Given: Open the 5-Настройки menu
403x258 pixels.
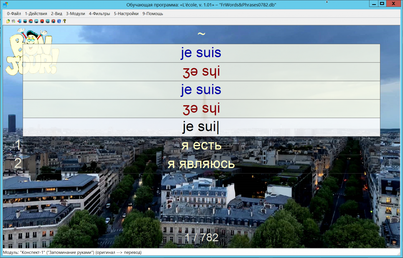Looking at the screenshot, I should (126, 14).
